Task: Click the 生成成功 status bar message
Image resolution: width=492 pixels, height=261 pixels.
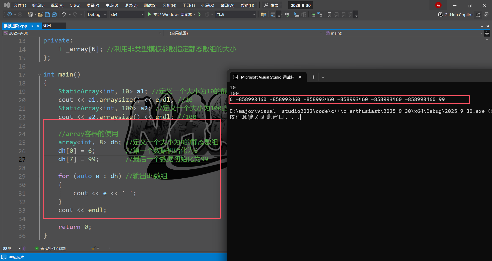Action: tap(17, 257)
